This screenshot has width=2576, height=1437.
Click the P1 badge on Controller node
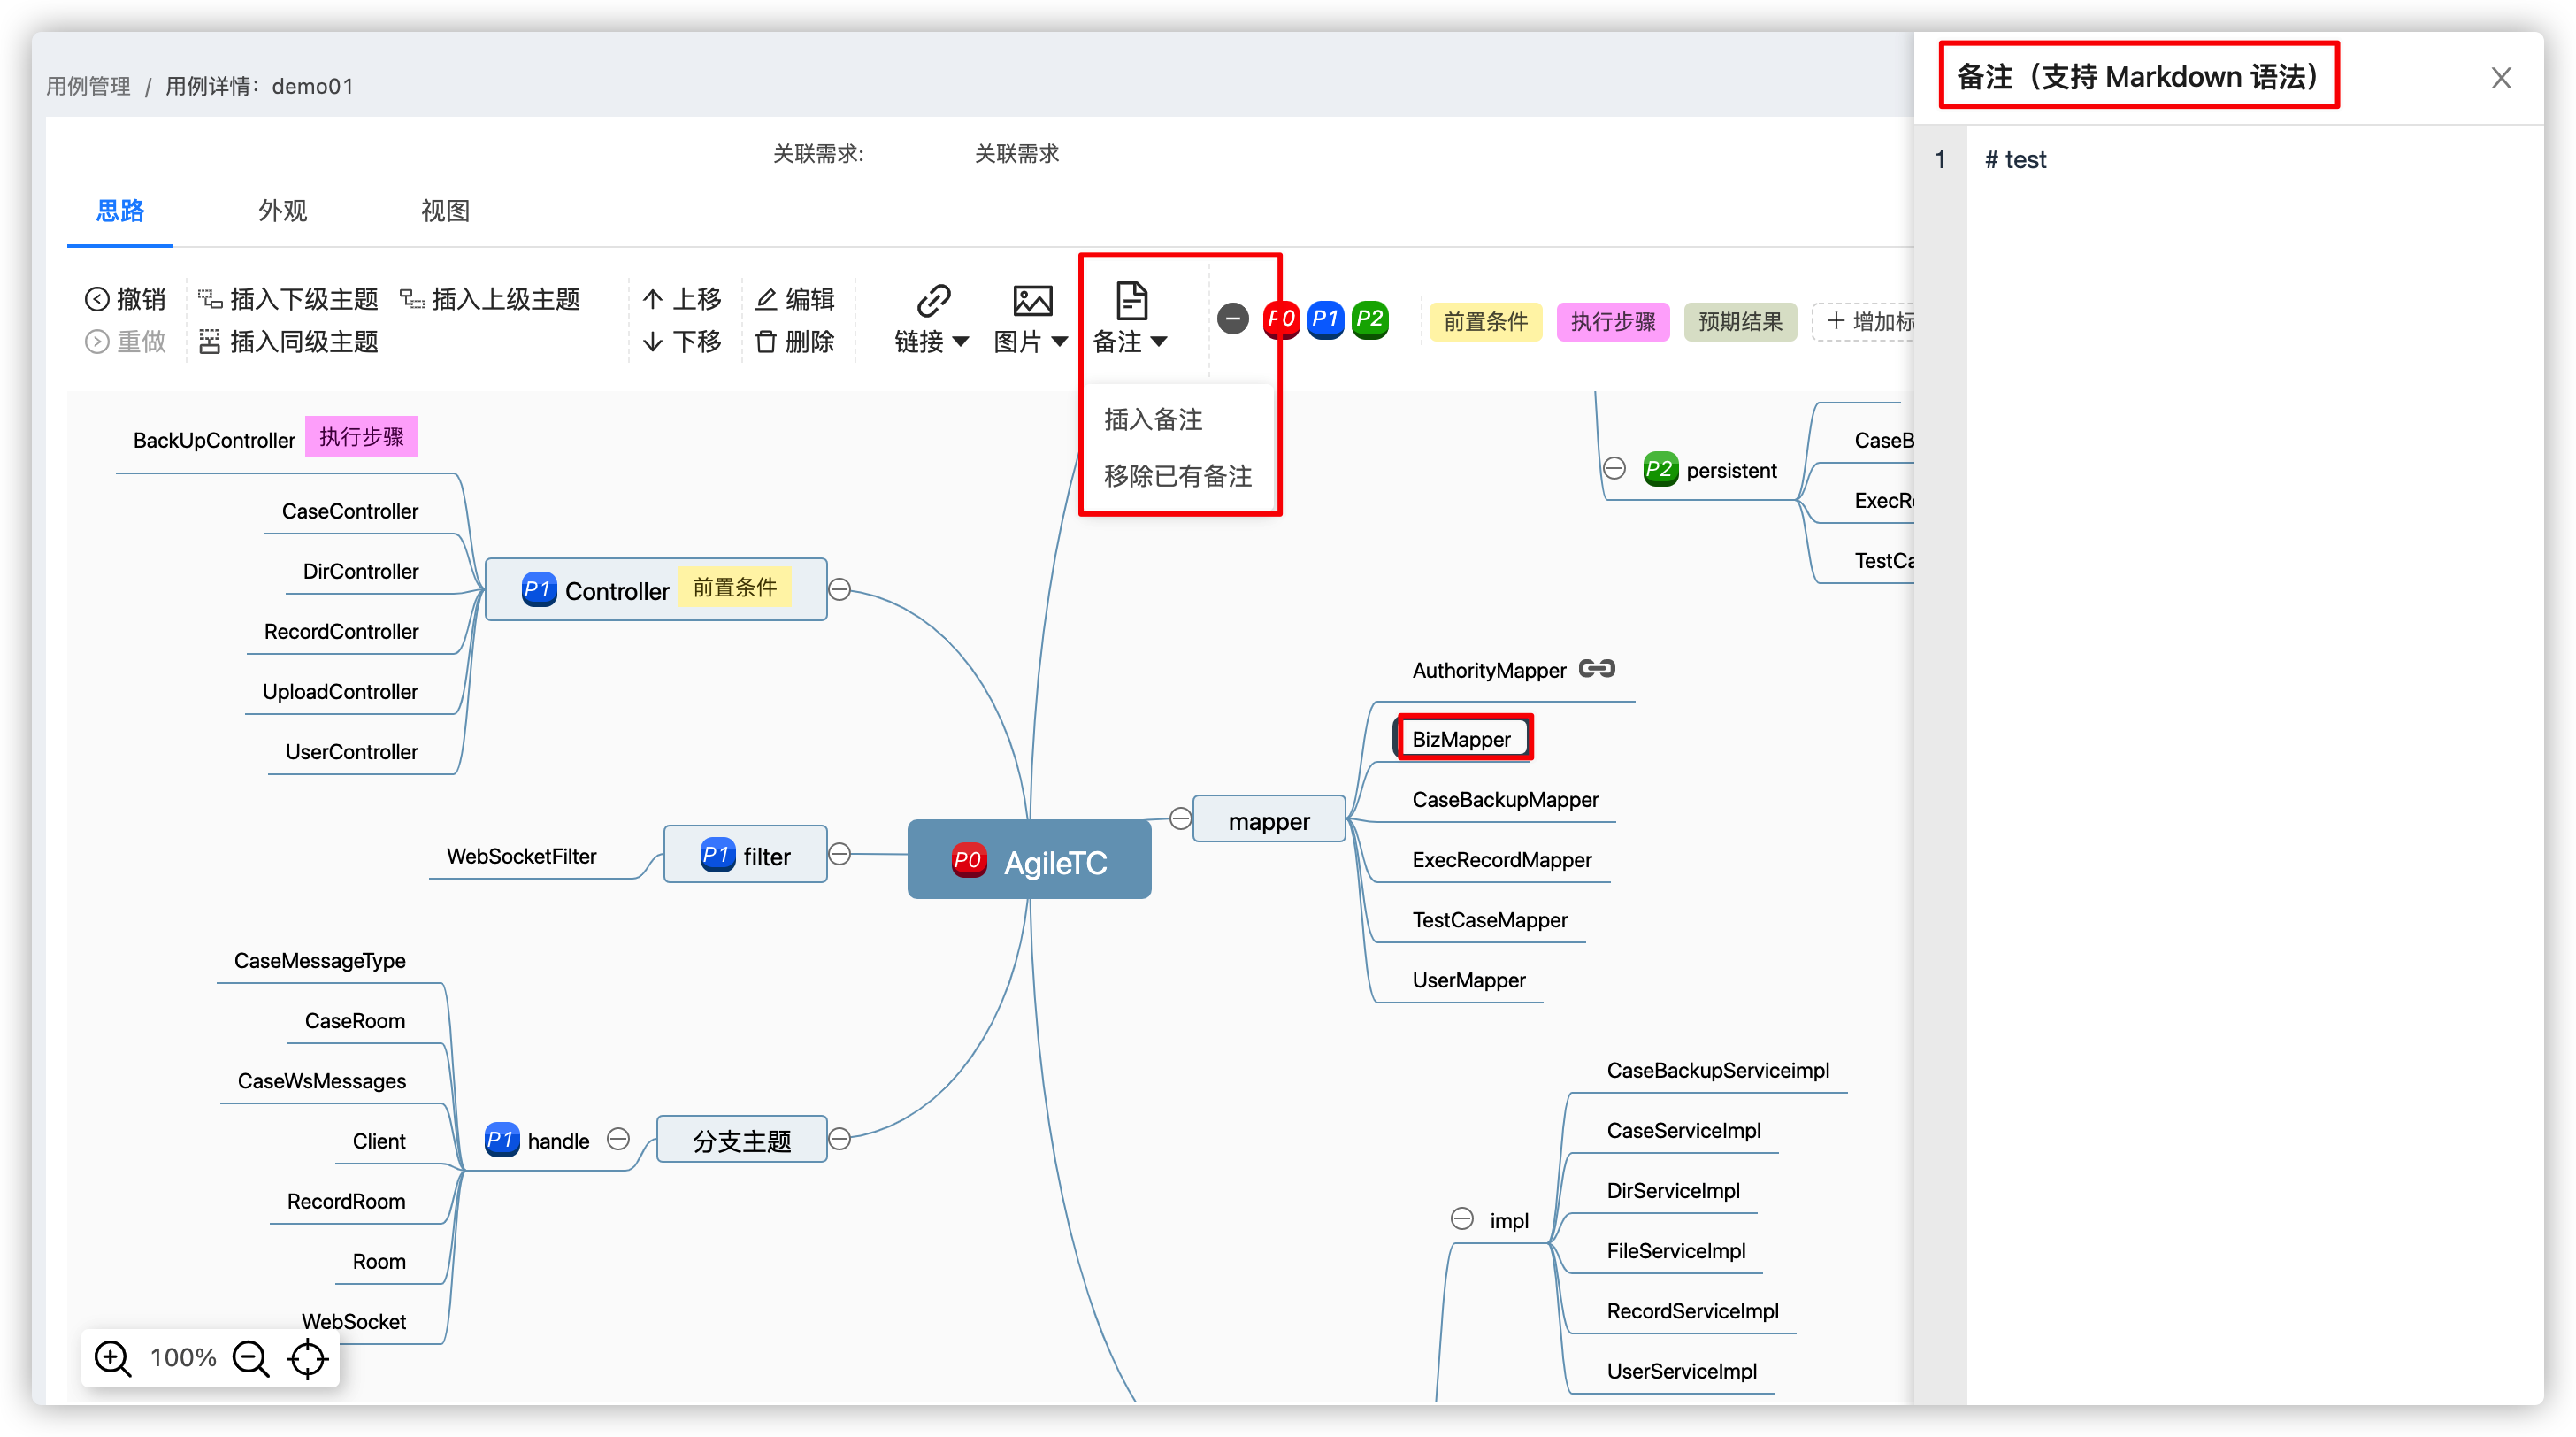tap(539, 589)
